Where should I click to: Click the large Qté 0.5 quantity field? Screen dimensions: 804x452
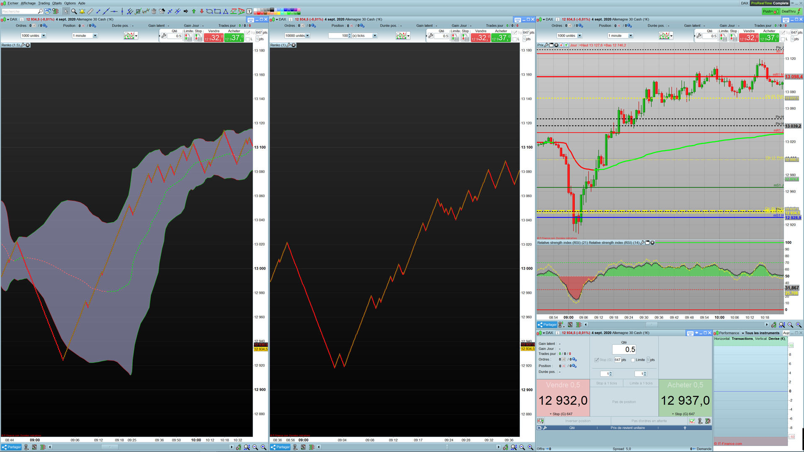click(x=624, y=349)
